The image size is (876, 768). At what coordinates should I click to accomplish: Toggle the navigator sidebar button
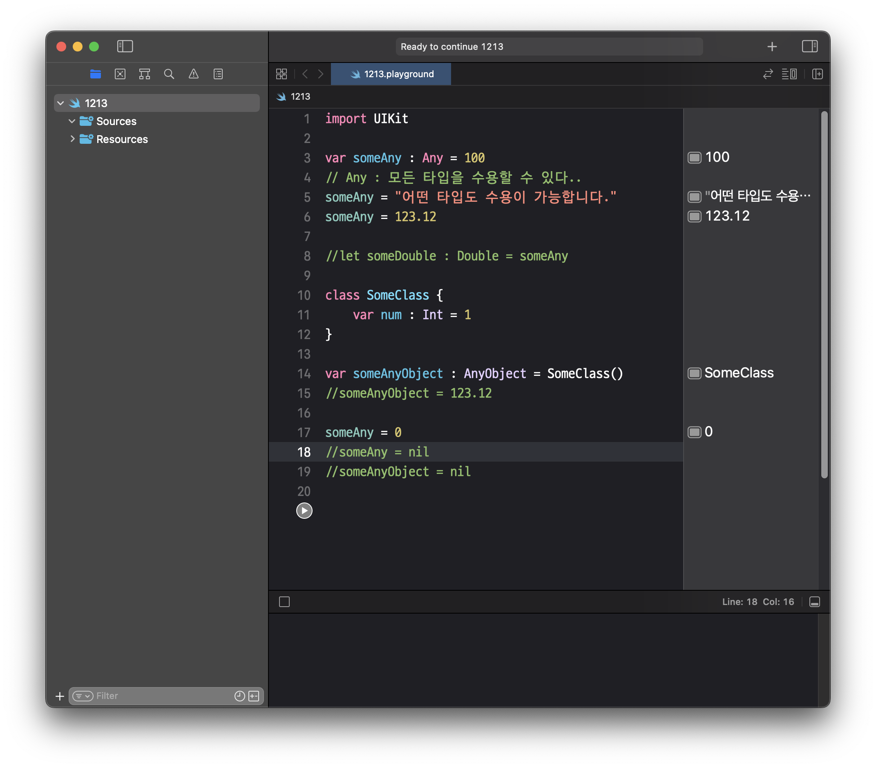[125, 46]
